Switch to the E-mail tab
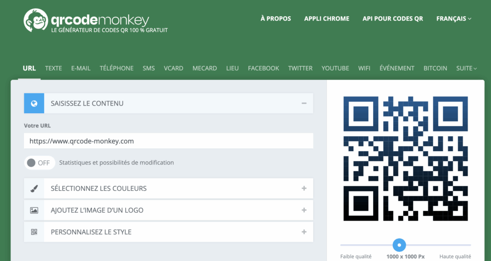The width and height of the screenshot is (491, 261). 81,68
